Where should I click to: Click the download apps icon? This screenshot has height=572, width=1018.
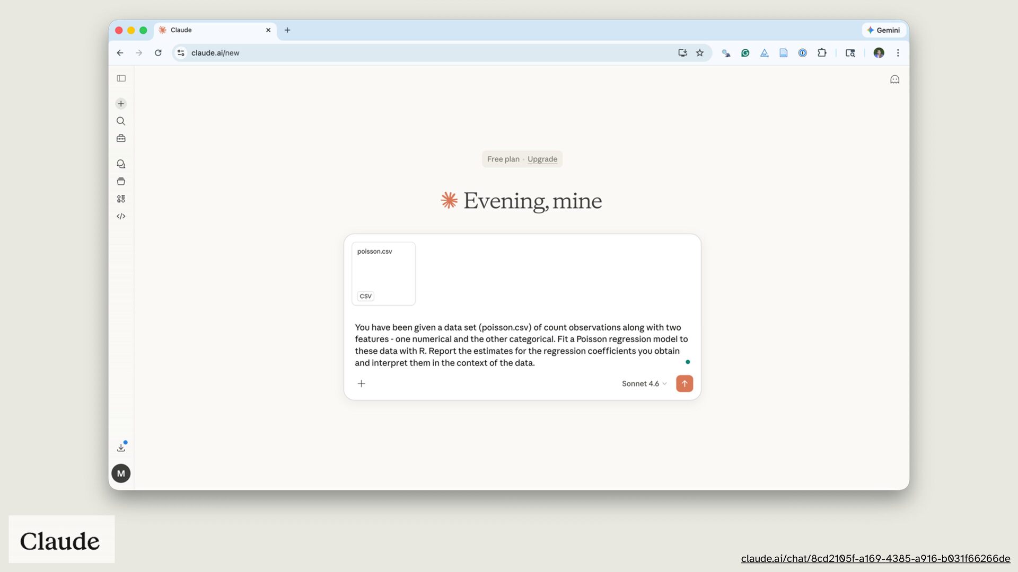(x=121, y=448)
